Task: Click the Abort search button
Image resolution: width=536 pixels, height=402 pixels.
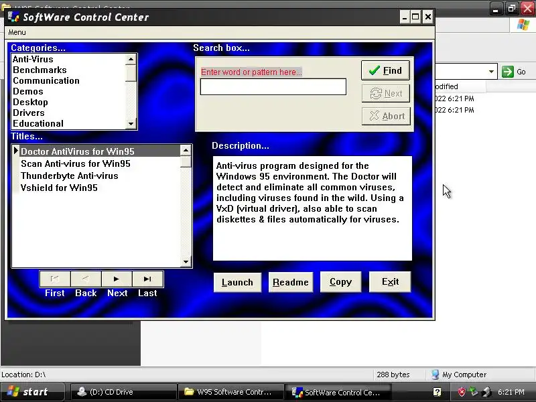Action: [387, 116]
